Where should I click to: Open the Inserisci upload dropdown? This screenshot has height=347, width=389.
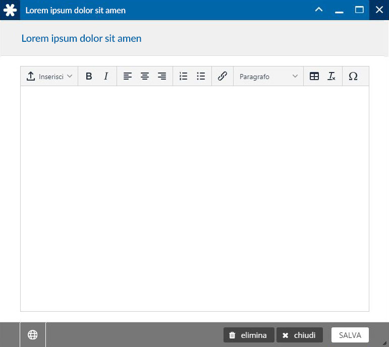49,76
